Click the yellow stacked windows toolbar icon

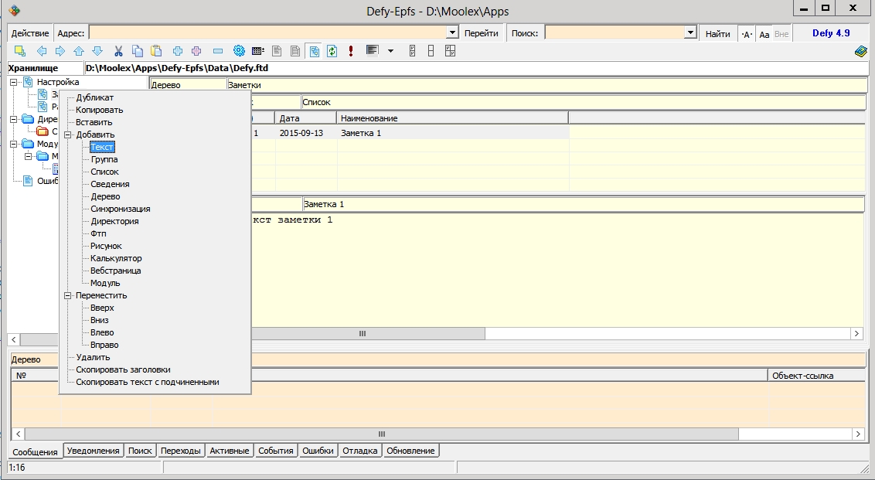[x=20, y=51]
